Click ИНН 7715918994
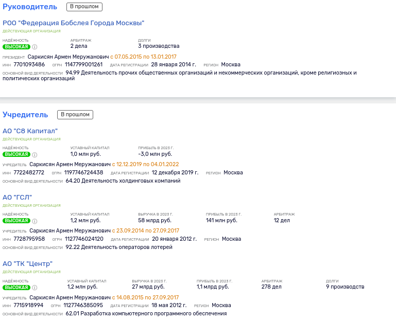396x321 pixels. click(x=28, y=306)
